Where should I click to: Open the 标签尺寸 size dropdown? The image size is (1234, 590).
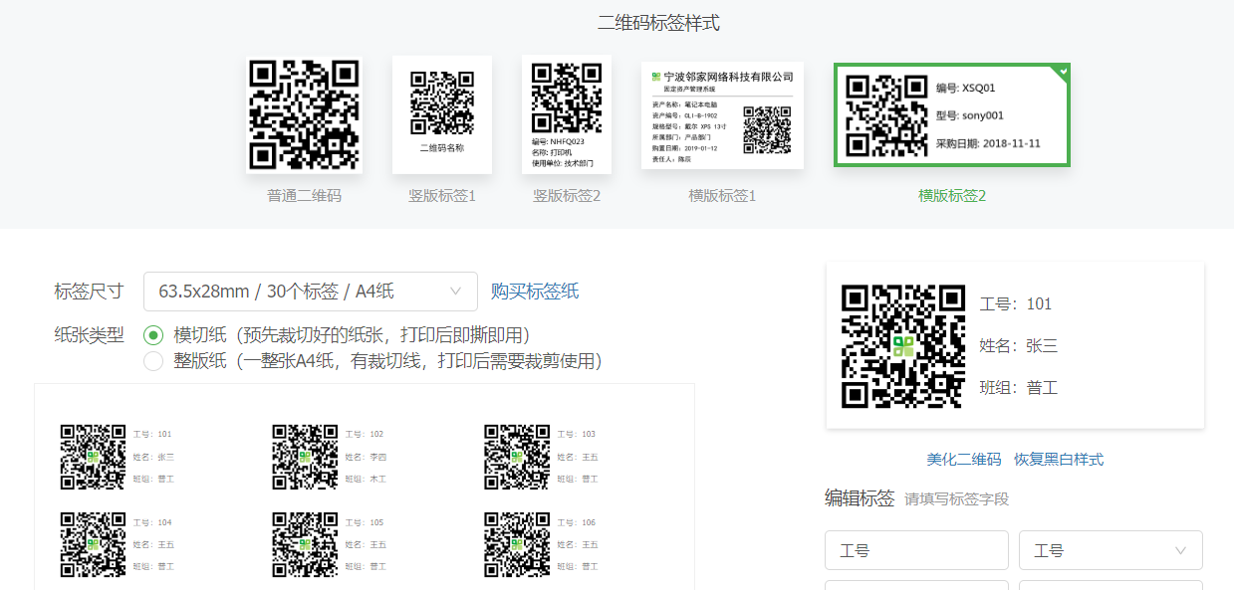pos(311,292)
